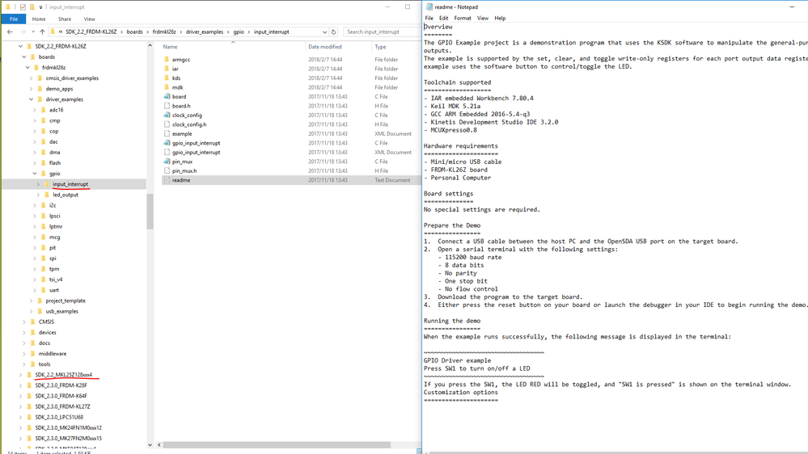Select the clock_config C file
808x454 pixels.
tap(187, 116)
